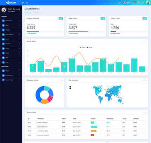Screen dimensions: 151x143
Task: Zoom in on the world map
Action: click(70, 86)
